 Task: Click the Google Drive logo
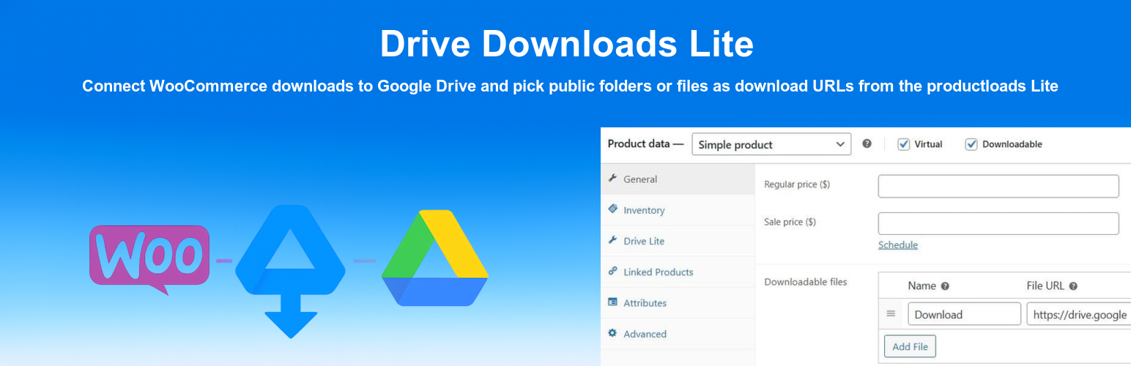[435, 258]
